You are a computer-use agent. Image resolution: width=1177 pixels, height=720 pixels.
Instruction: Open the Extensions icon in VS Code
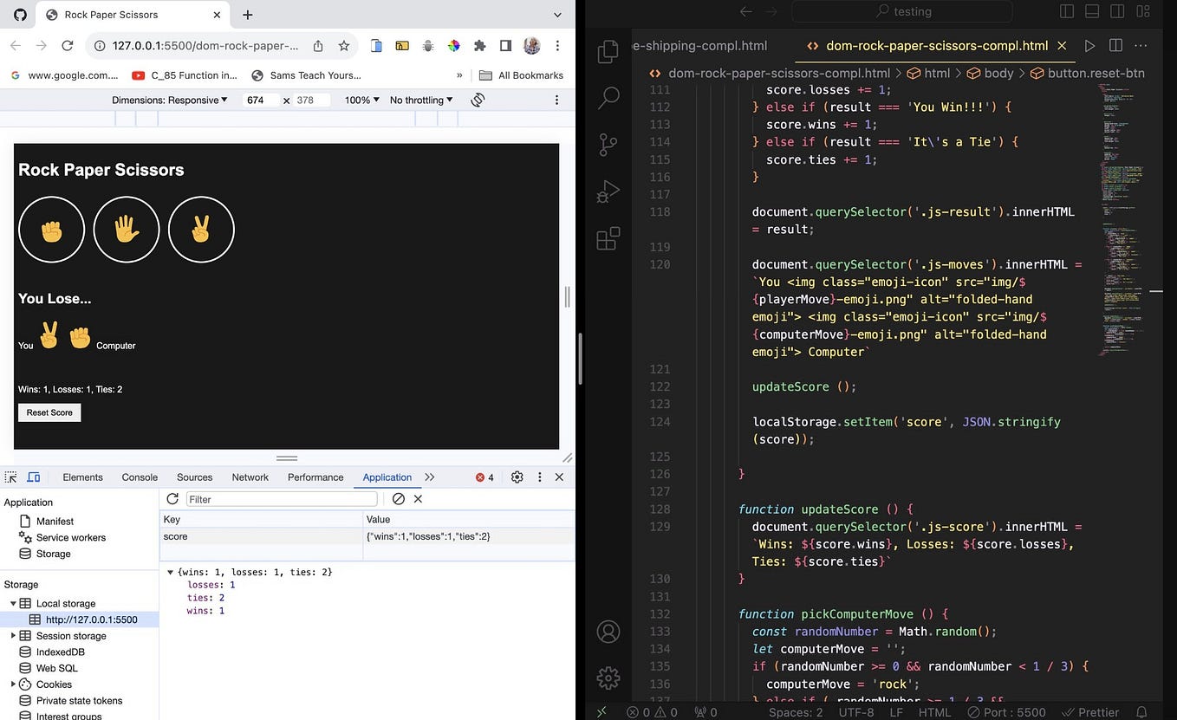(x=608, y=237)
